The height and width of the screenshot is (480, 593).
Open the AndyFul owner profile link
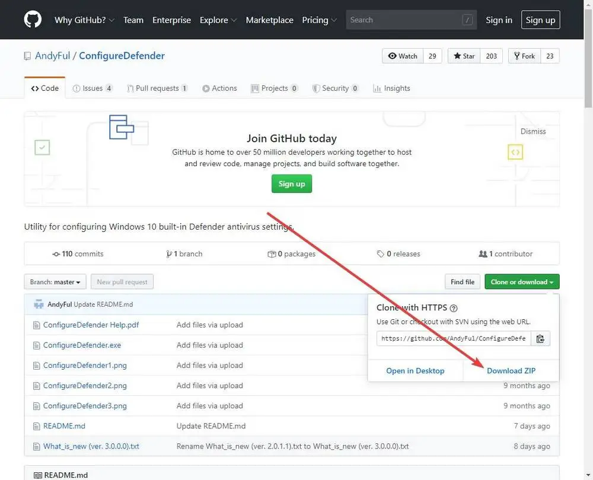(x=53, y=56)
